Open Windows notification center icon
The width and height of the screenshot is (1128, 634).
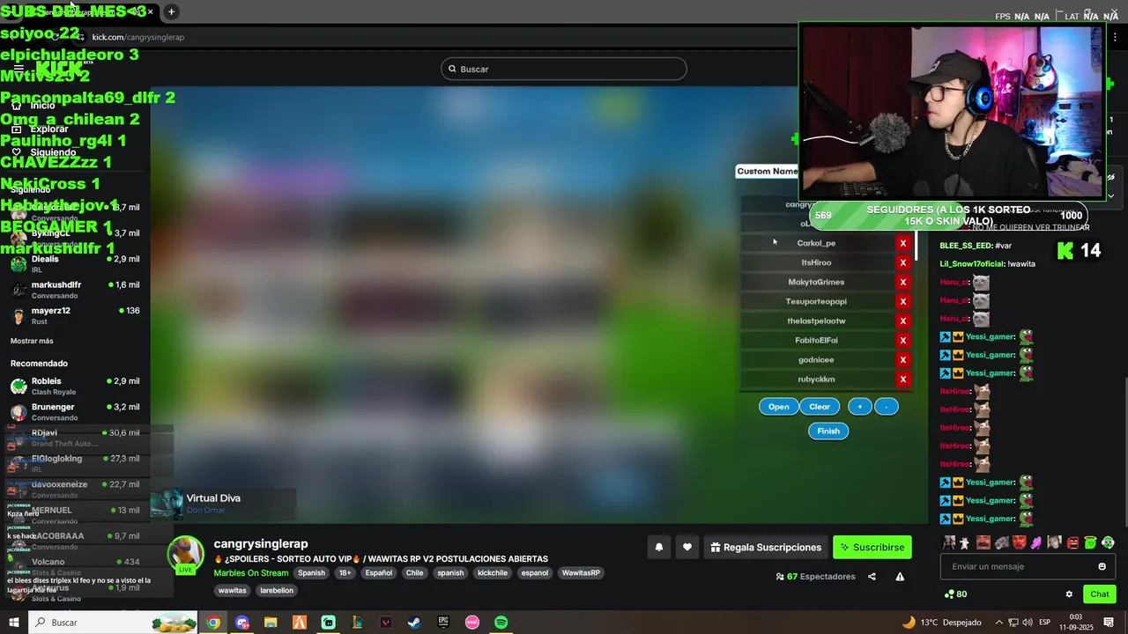(1109, 623)
